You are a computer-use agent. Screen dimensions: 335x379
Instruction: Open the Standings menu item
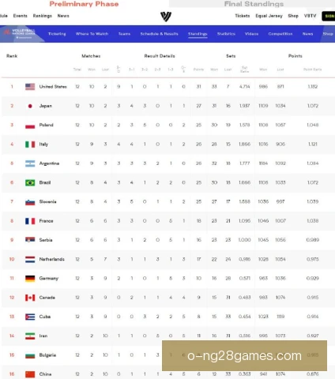point(198,34)
